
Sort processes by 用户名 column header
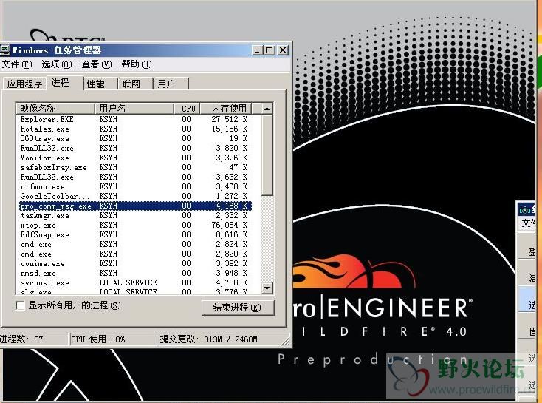(x=134, y=109)
